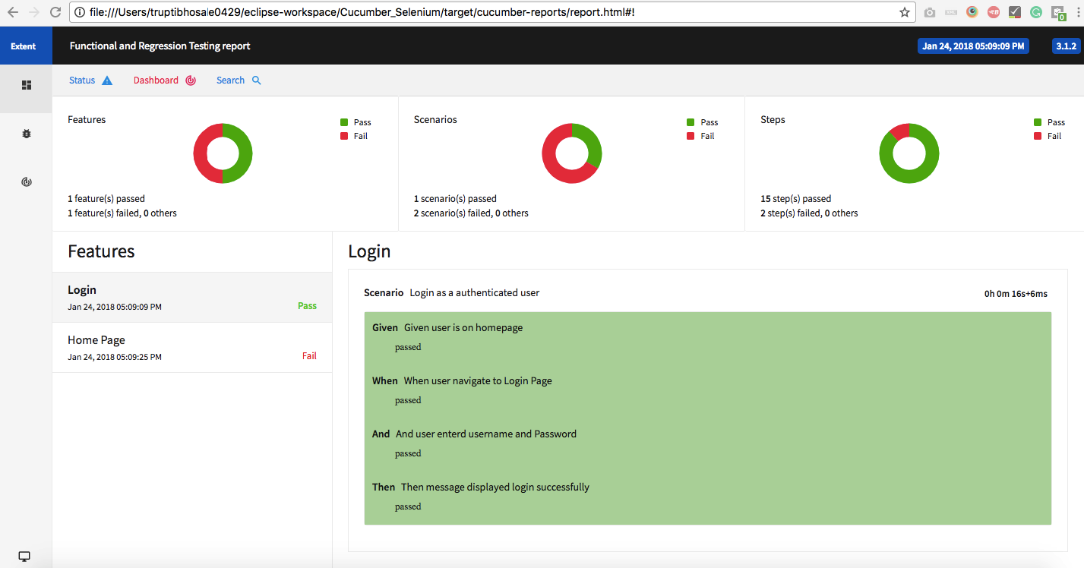Toggle the Fail legend in the Scenarios chart
This screenshot has width=1084, height=568.
[x=701, y=136]
